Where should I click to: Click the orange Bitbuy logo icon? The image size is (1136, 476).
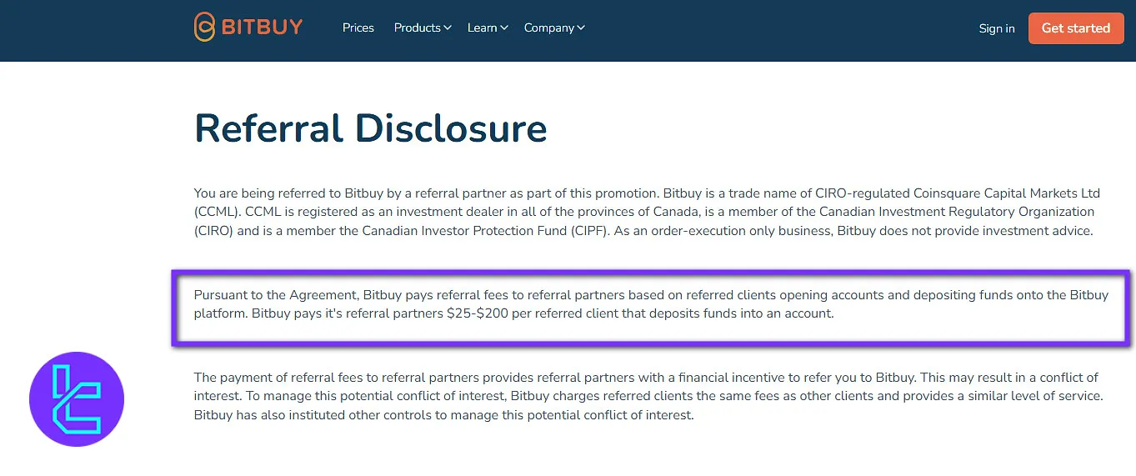point(204,28)
